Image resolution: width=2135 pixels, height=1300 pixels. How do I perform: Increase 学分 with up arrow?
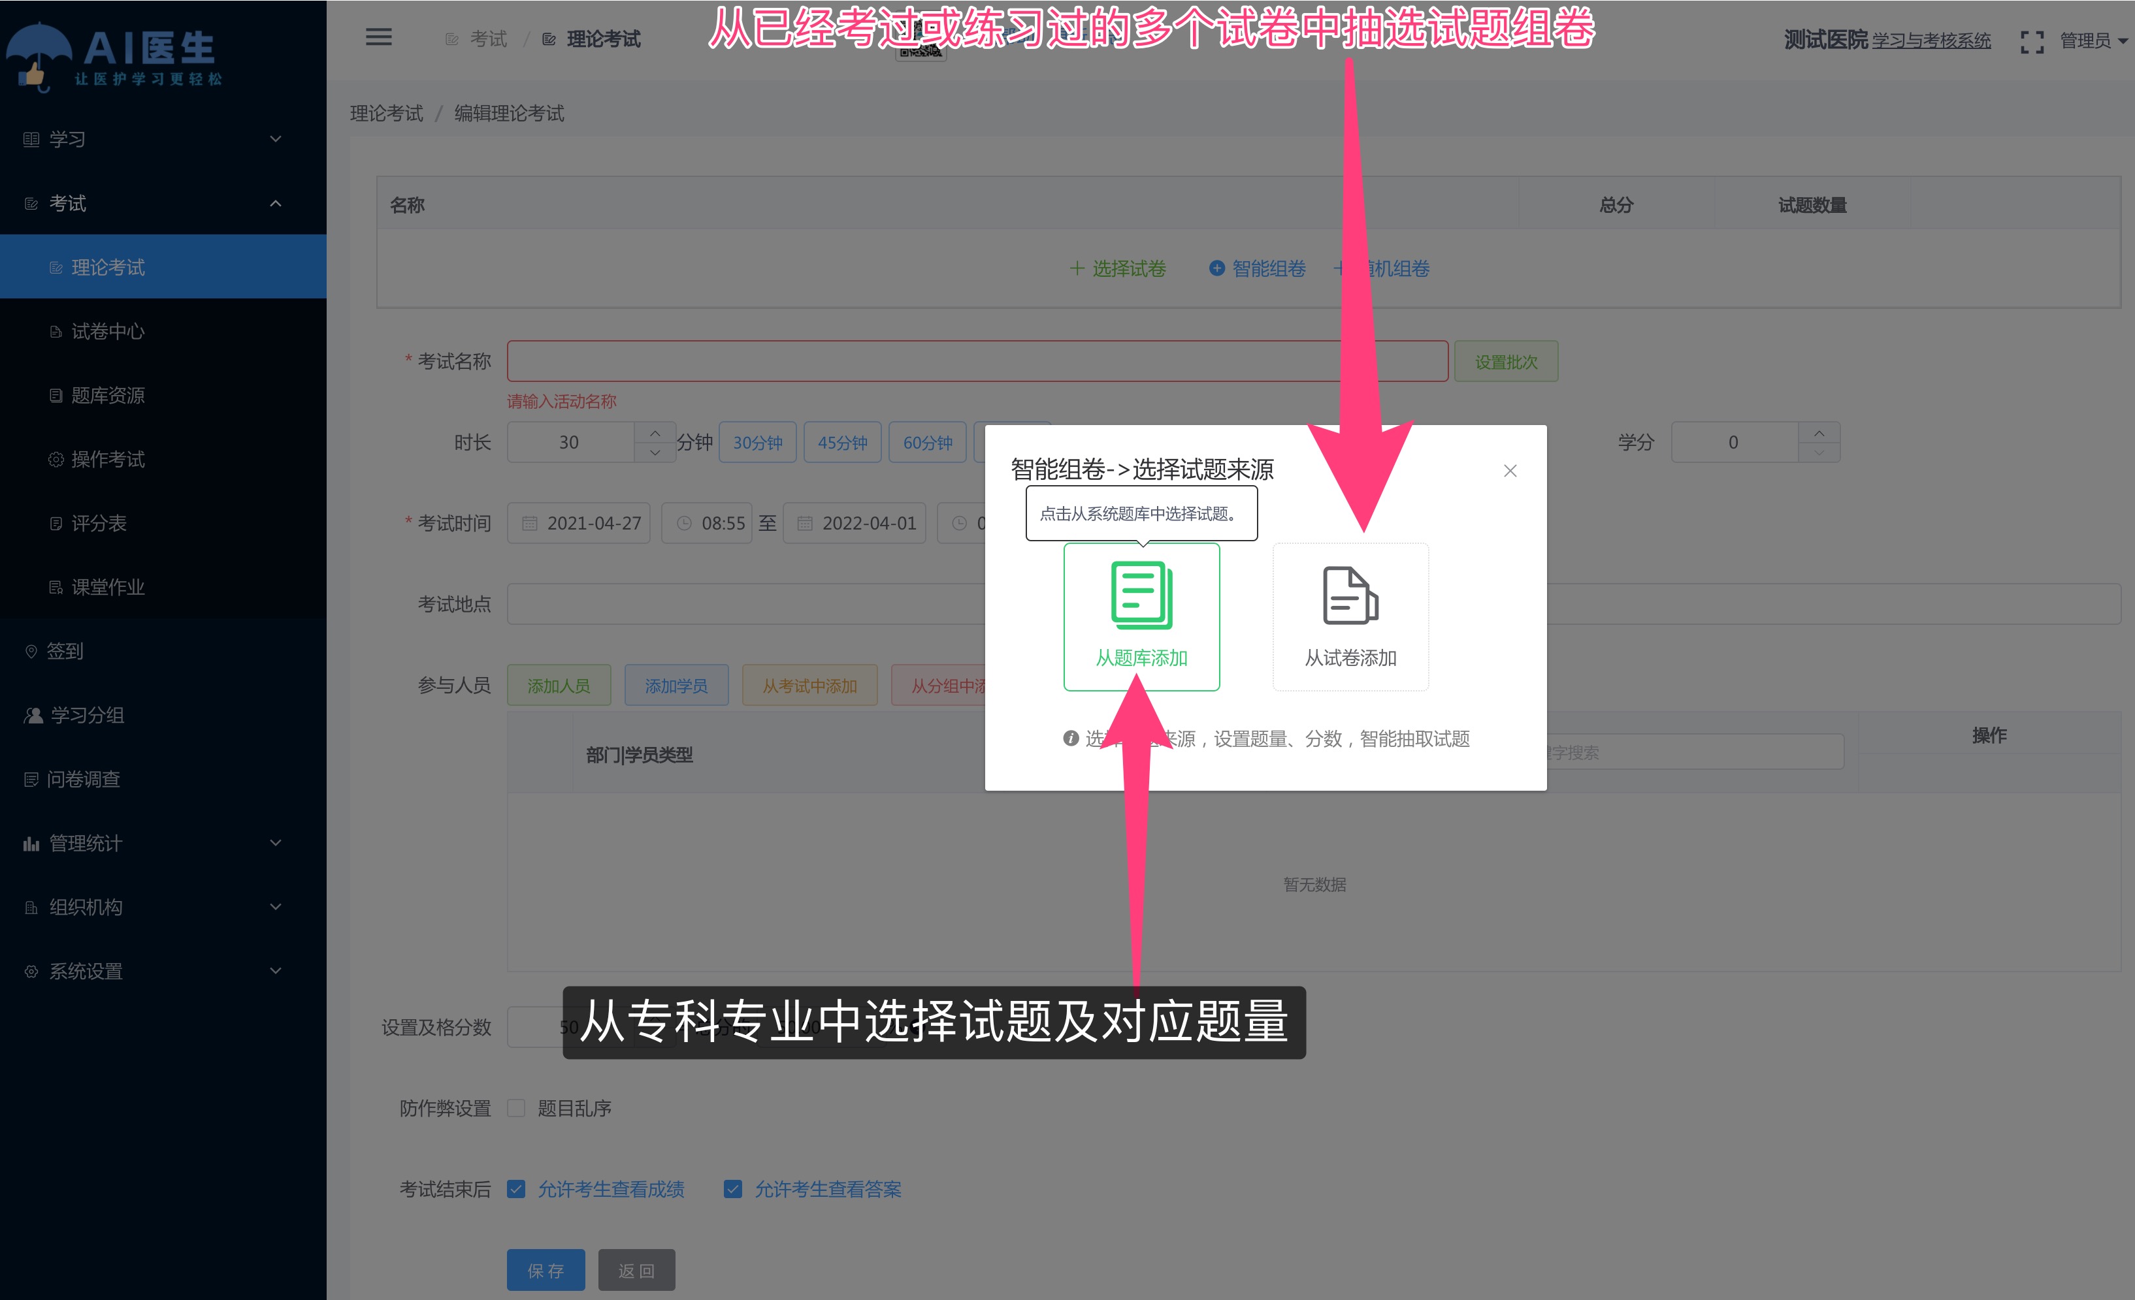point(1819,432)
